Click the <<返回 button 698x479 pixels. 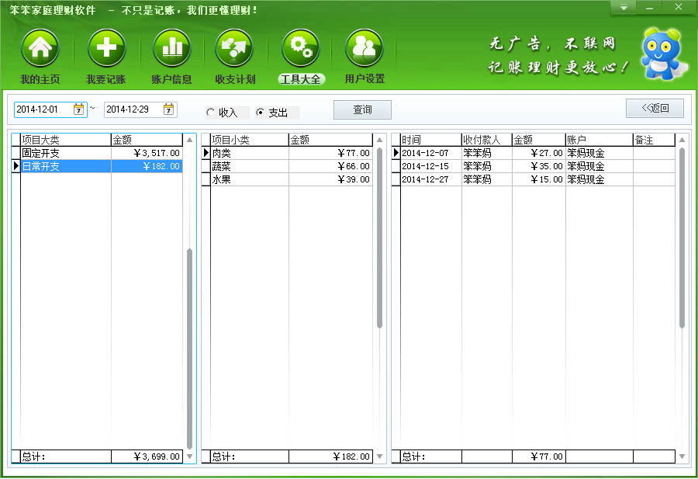[655, 108]
